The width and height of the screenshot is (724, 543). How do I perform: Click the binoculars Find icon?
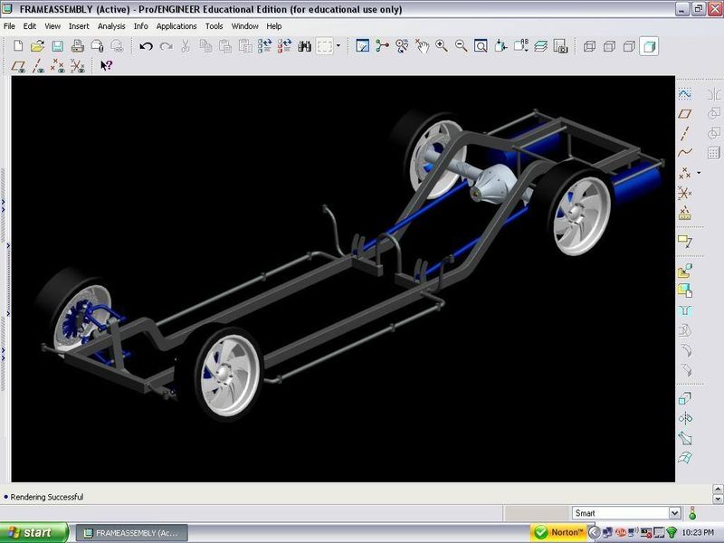coord(305,46)
